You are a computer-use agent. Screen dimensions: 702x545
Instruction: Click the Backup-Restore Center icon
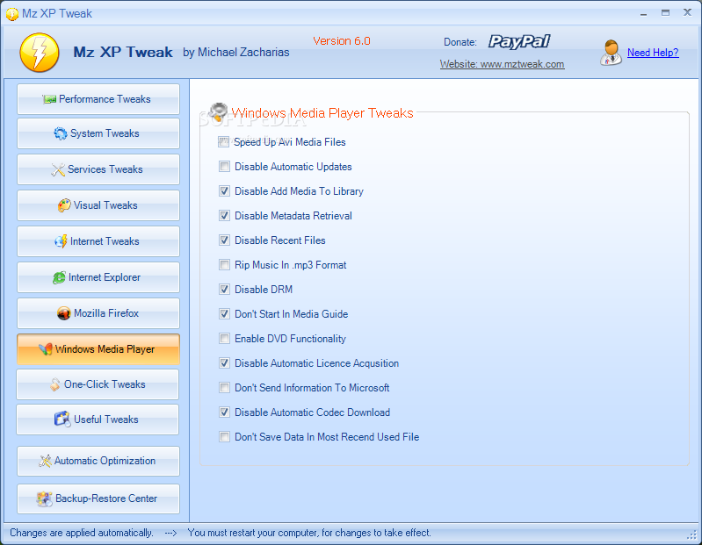[x=44, y=498]
